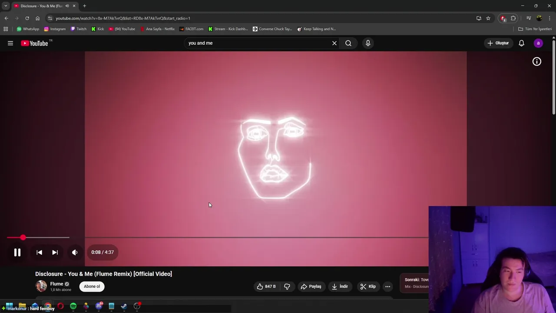Click the video title text

pos(103,274)
